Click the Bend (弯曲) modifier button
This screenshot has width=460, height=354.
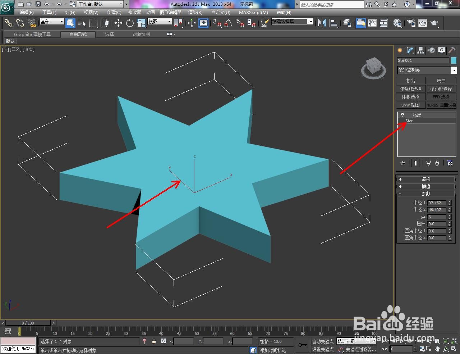[x=441, y=81]
